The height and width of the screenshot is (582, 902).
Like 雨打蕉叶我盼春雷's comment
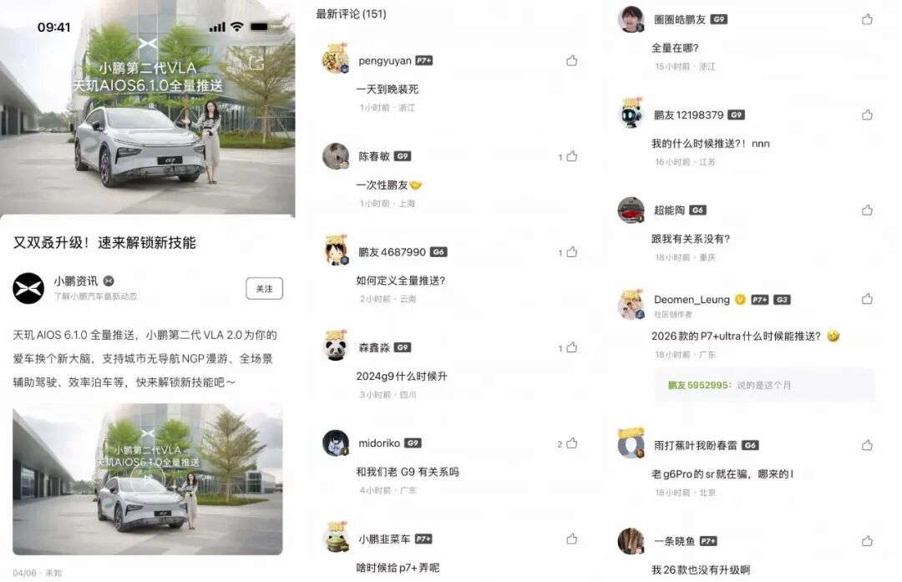point(867,444)
